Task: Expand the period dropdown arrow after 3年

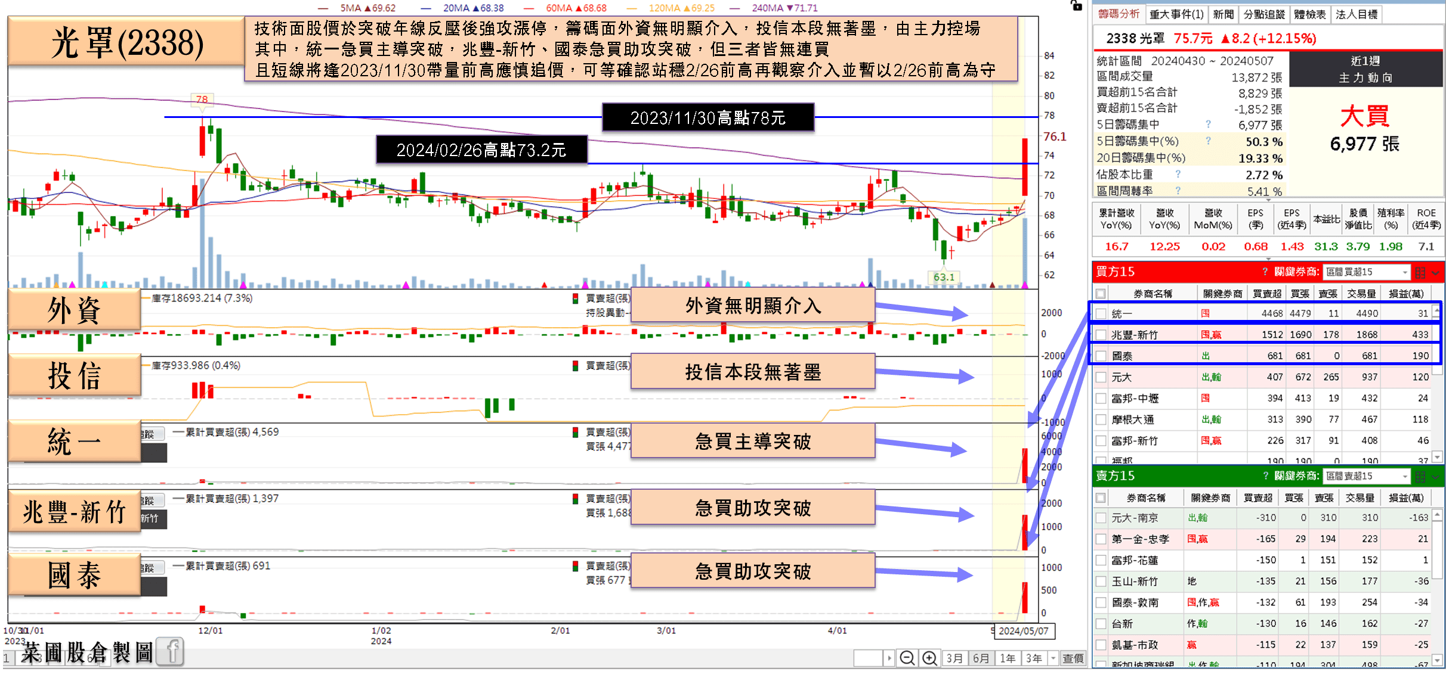Action: pos(1053,658)
